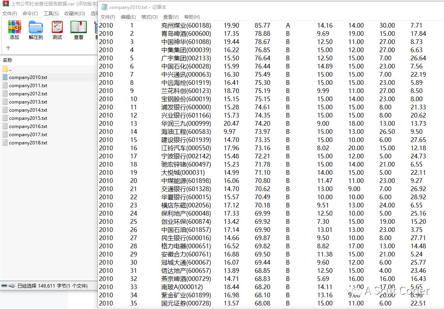
Task: Click the text "海油工程(600583)" in Notepad
Action: coord(186,132)
